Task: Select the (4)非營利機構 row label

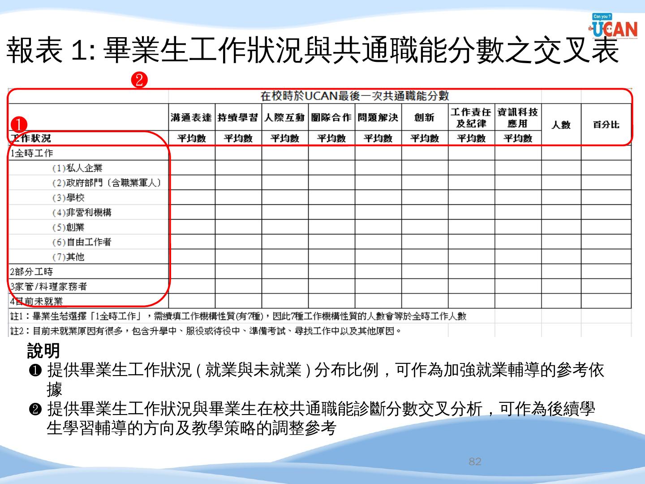Action: [x=82, y=212]
